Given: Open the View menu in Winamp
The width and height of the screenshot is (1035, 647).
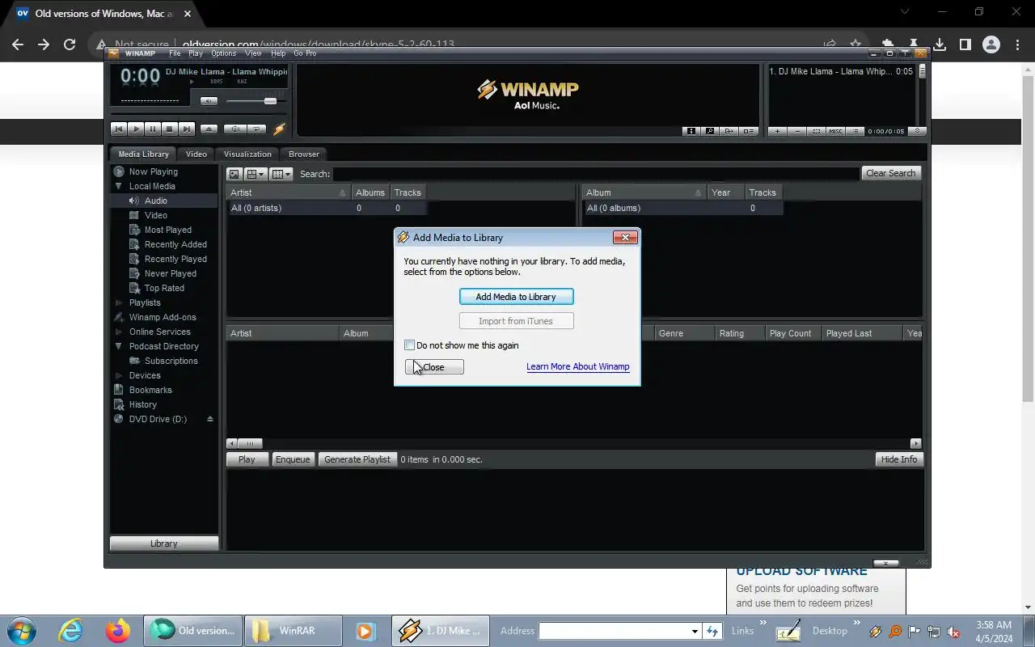Looking at the screenshot, I should point(253,53).
